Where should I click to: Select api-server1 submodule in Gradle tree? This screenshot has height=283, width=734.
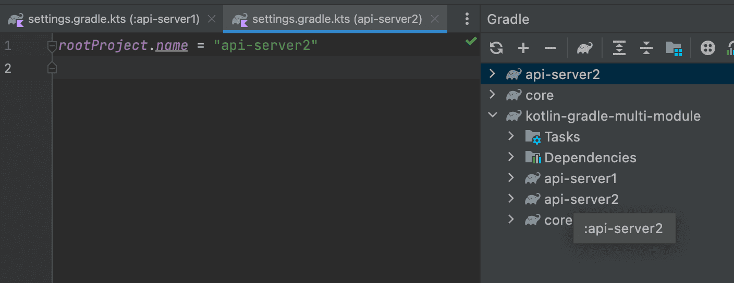[580, 178]
